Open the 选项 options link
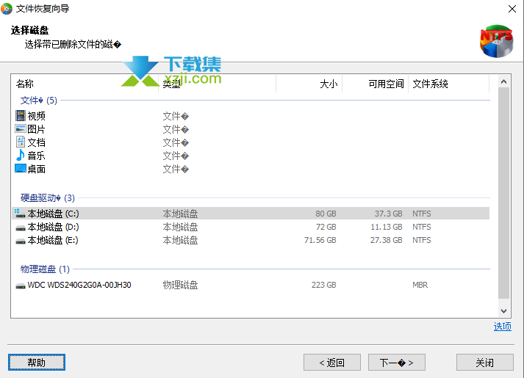Image resolution: width=524 pixels, height=378 pixels. click(502, 327)
